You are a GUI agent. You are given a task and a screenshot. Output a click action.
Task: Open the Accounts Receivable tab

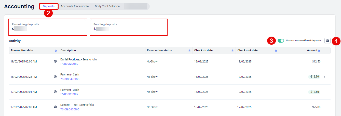pyautogui.click(x=75, y=6)
